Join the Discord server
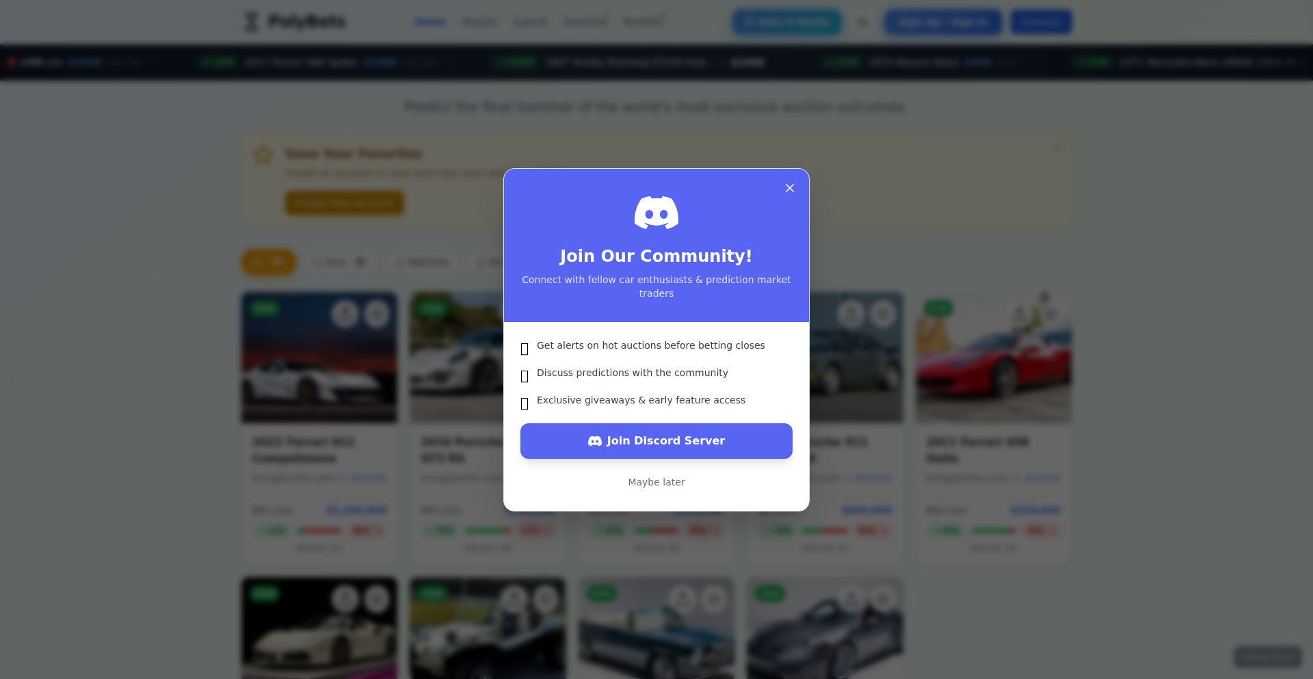This screenshot has width=1313, height=679. 656,441
